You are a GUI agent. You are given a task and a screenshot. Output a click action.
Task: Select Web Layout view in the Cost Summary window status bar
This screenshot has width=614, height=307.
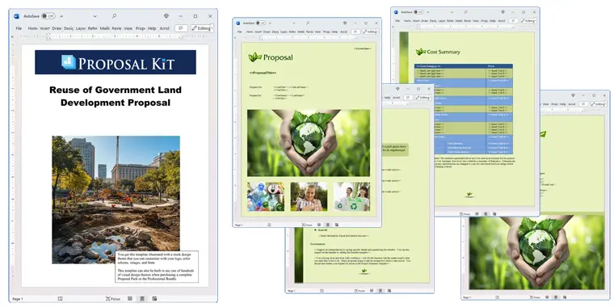tap(494, 214)
